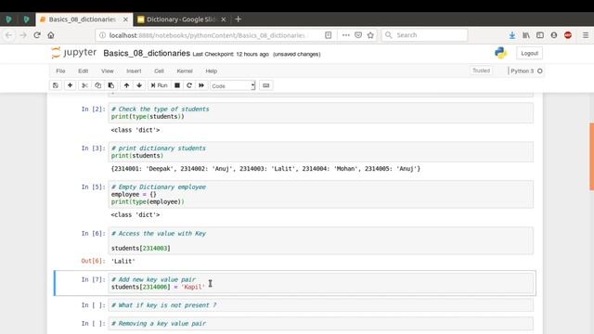Go to the browser home page
This screenshot has height=334, width=594.
51,35
